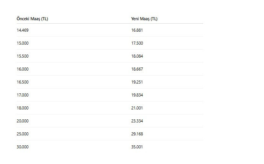Image resolution: width=264 pixels, height=164 pixels.
Task: Select the 17.000 row value
Action: click(x=23, y=95)
